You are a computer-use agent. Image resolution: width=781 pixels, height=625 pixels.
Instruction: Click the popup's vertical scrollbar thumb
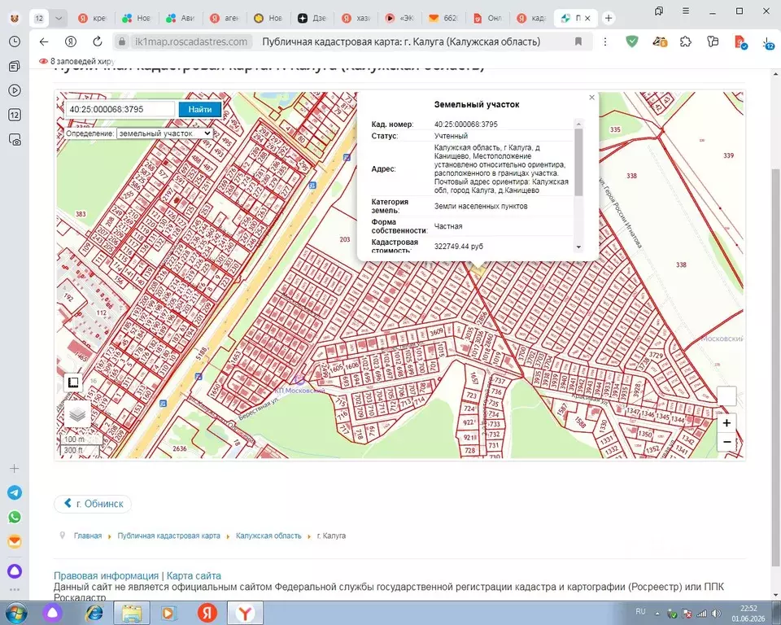[x=578, y=163]
